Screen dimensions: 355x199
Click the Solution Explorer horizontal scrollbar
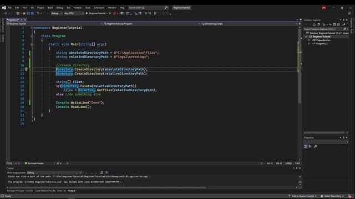[325, 133]
